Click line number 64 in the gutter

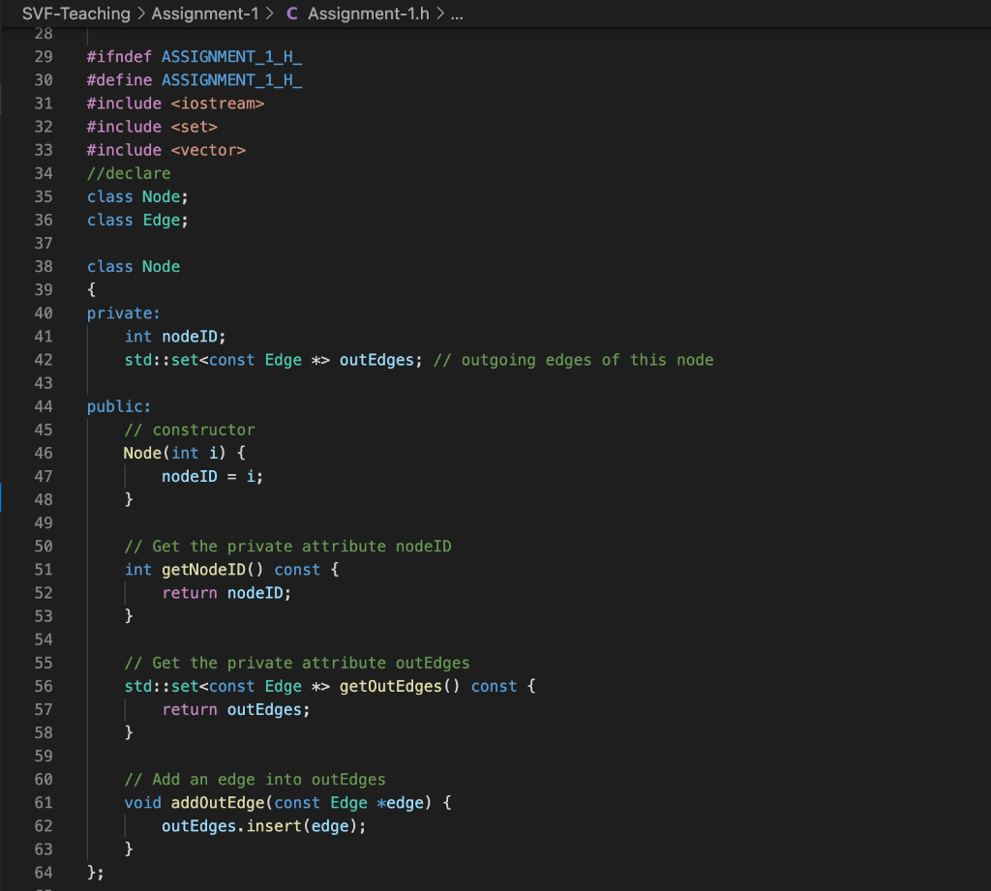[x=44, y=872]
